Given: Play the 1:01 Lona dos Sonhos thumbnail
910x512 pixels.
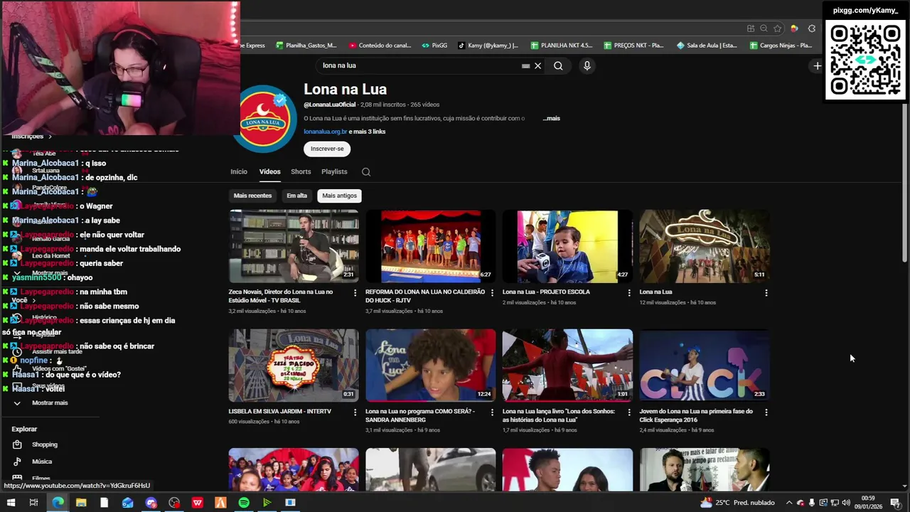Looking at the screenshot, I should click(567, 366).
